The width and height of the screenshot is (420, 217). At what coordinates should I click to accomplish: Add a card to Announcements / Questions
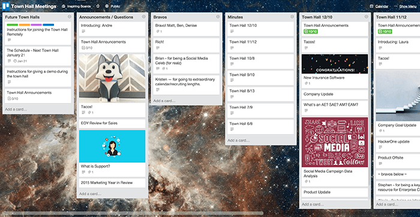pos(90,194)
